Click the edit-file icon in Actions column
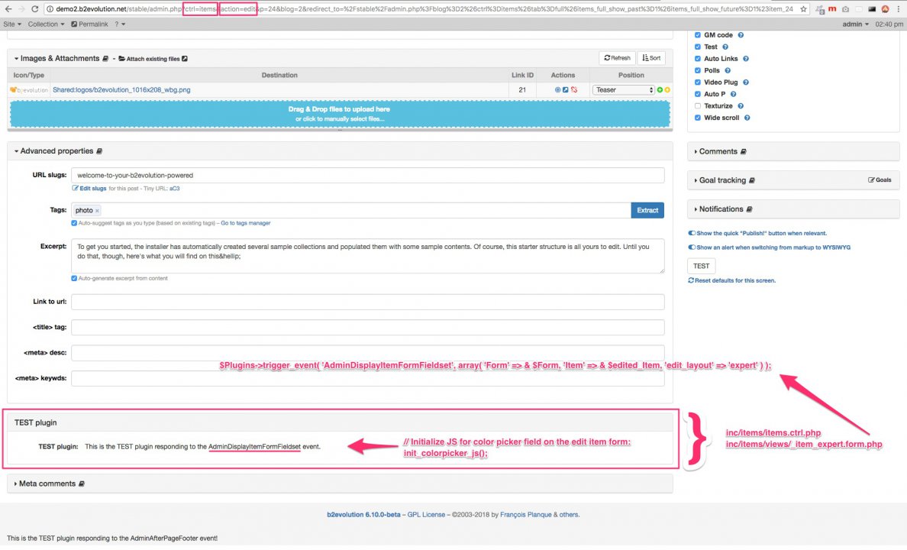This screenshot has height=550, width=907. click(x=566, y=89)
